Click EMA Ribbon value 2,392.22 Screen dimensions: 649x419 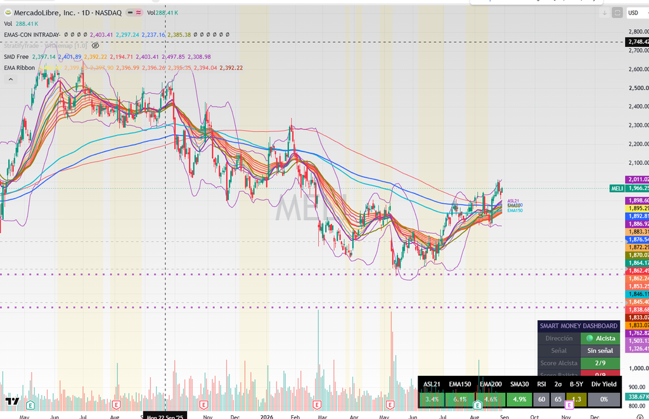231,67
